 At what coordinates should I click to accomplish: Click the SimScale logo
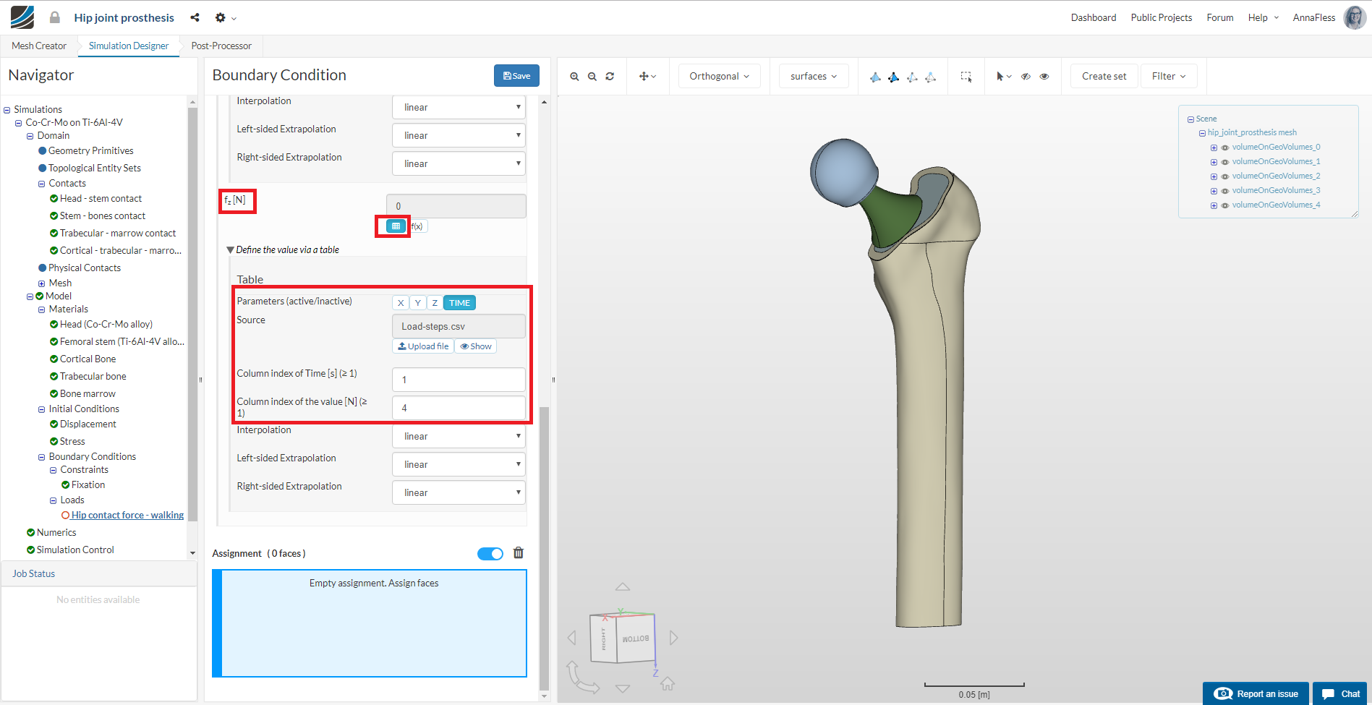click(22, 17)
